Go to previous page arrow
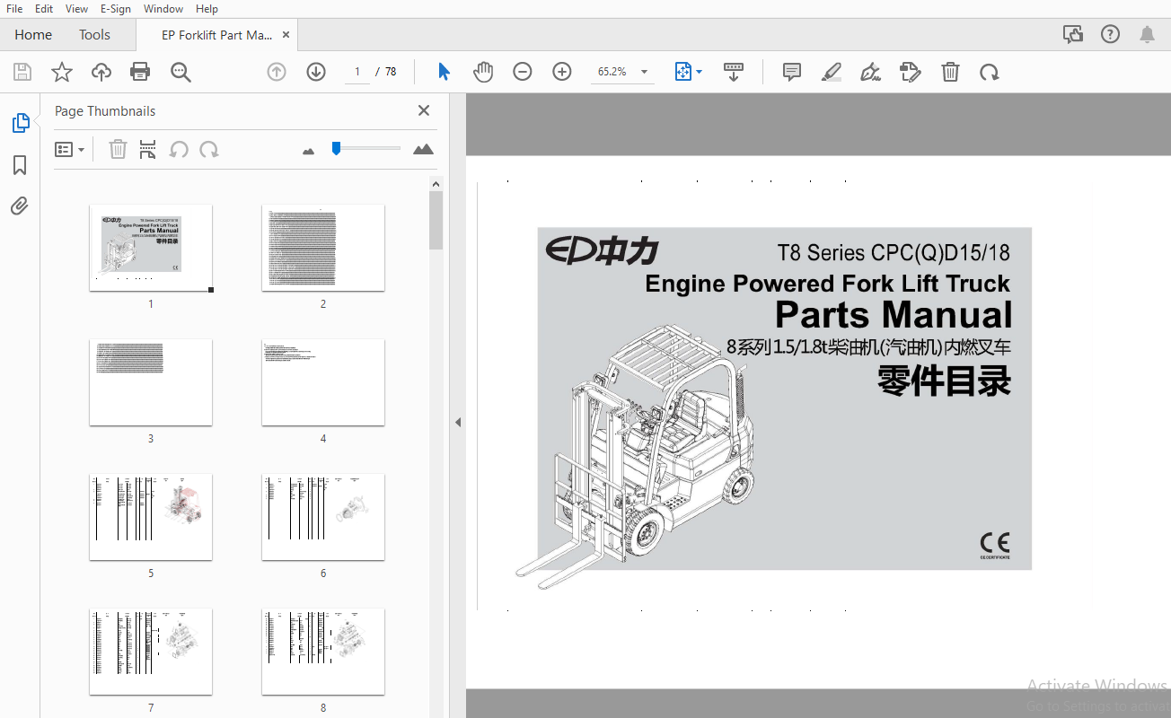 (x=277, y=72)
